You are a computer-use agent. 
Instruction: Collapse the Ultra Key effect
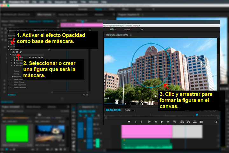9,49
